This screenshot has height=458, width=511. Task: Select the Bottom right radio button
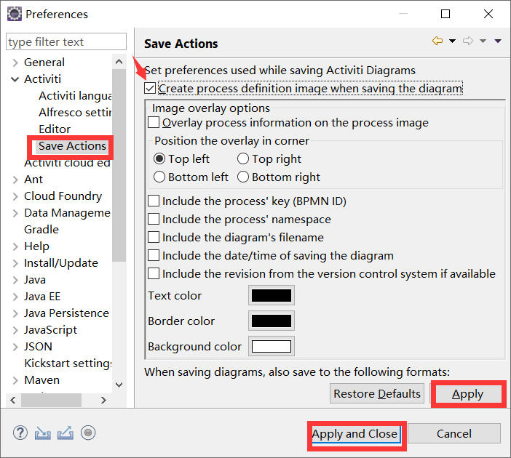243,177
